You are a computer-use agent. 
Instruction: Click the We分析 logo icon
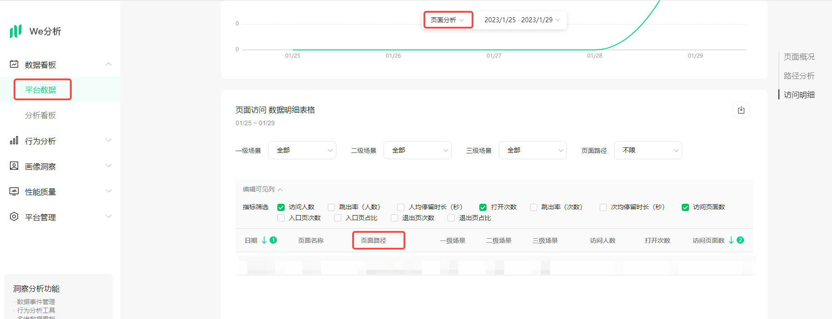[16, 31]
